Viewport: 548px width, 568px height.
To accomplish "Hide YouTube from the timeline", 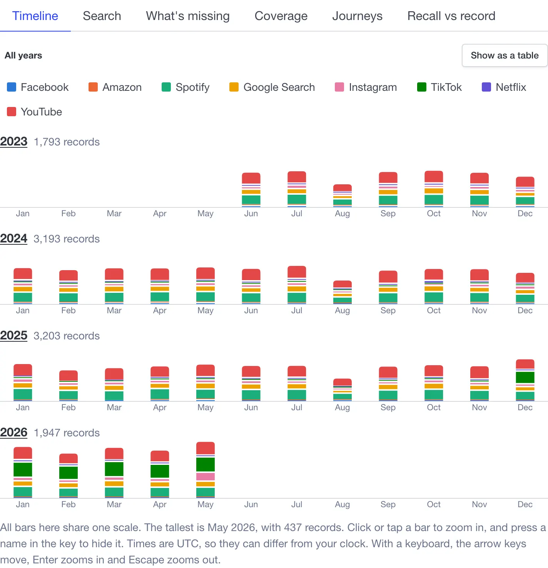I will coord(35,112).
